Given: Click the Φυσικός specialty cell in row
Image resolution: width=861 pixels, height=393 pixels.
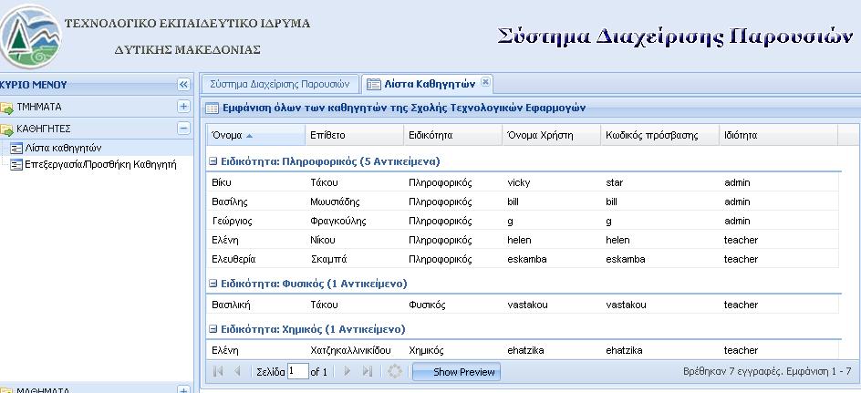Looking at the screenshot, I should point(453,305).
